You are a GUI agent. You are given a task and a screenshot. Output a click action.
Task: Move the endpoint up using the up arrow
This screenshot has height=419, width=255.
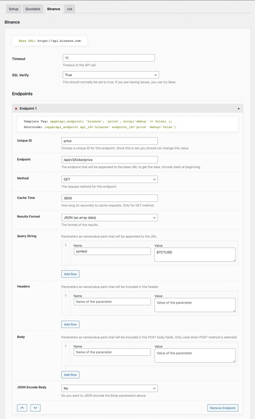(x=22, y=408)
